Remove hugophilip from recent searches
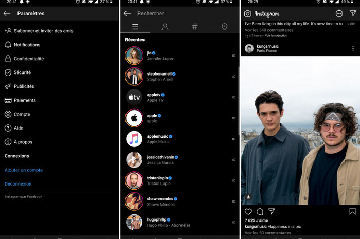The height and width of the screenshot is (239, 360). 233,222
